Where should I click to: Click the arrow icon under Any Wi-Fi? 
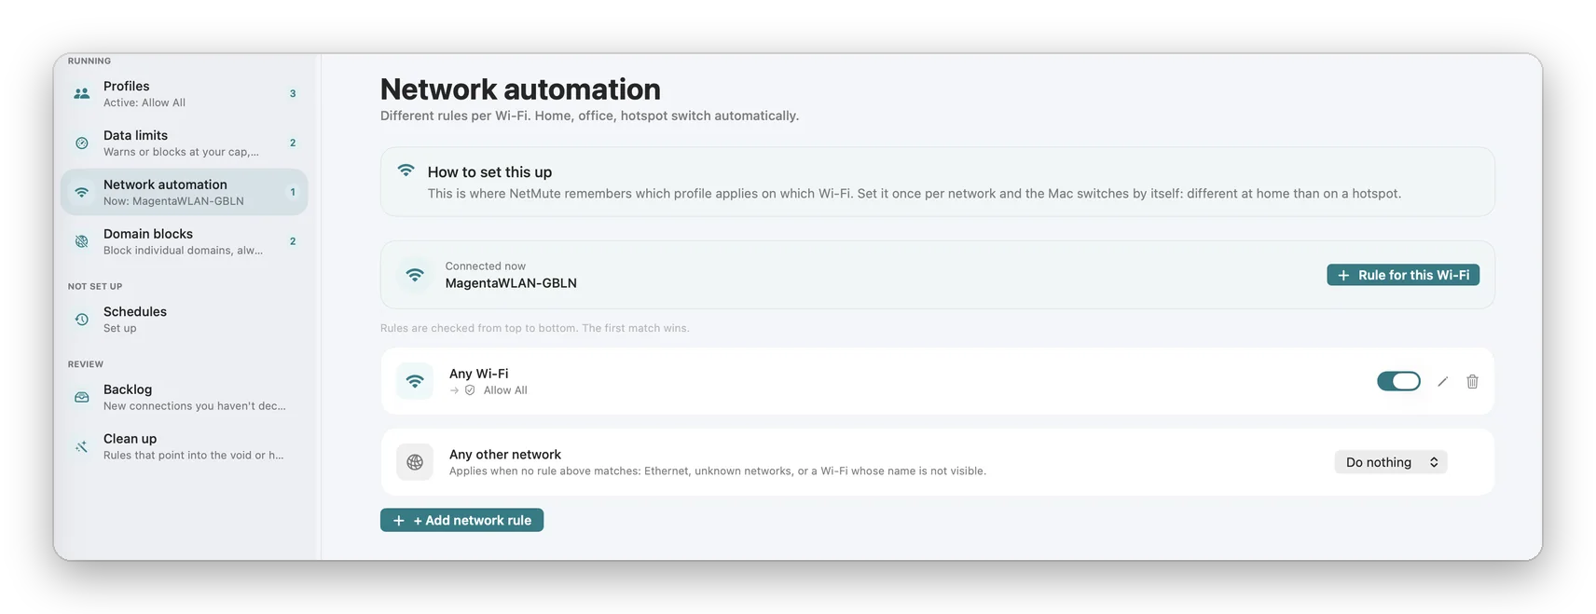[454, 390]
